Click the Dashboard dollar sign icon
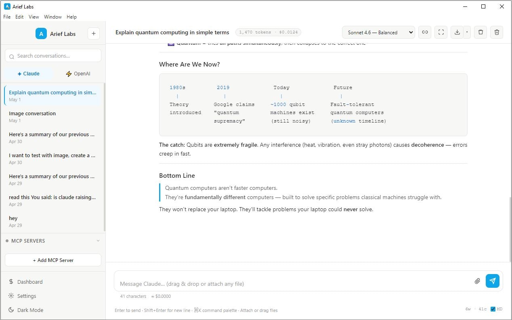Image resolution: width=512 pixels, height=320 pixels. point(11,282)
